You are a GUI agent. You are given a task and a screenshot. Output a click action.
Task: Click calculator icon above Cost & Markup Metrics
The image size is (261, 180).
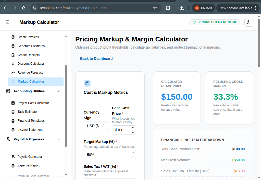click(x=87, y=83)
